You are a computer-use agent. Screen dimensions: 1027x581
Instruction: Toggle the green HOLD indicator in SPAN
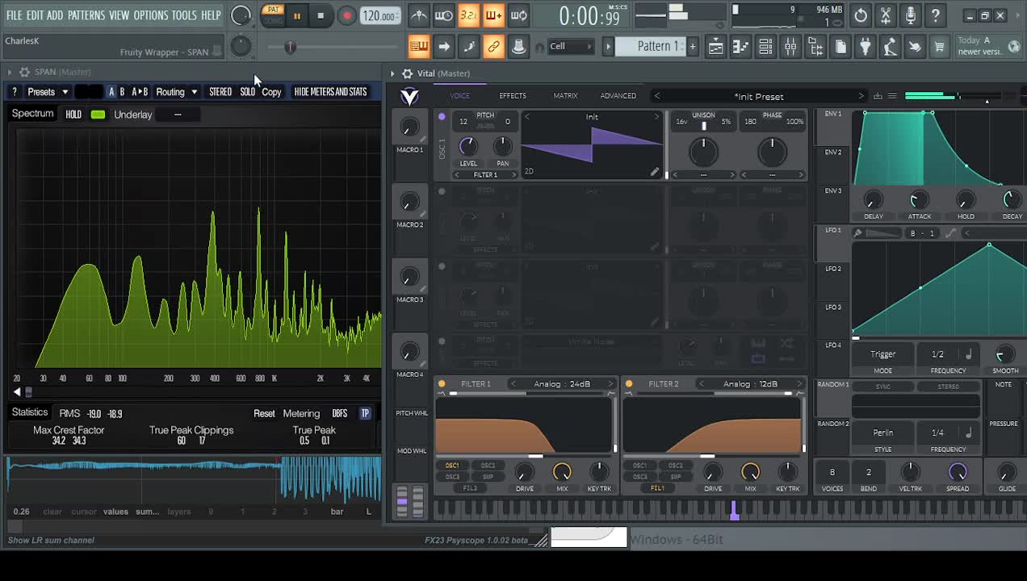98,115
